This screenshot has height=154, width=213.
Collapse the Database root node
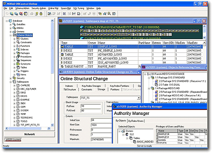[7, 21]
